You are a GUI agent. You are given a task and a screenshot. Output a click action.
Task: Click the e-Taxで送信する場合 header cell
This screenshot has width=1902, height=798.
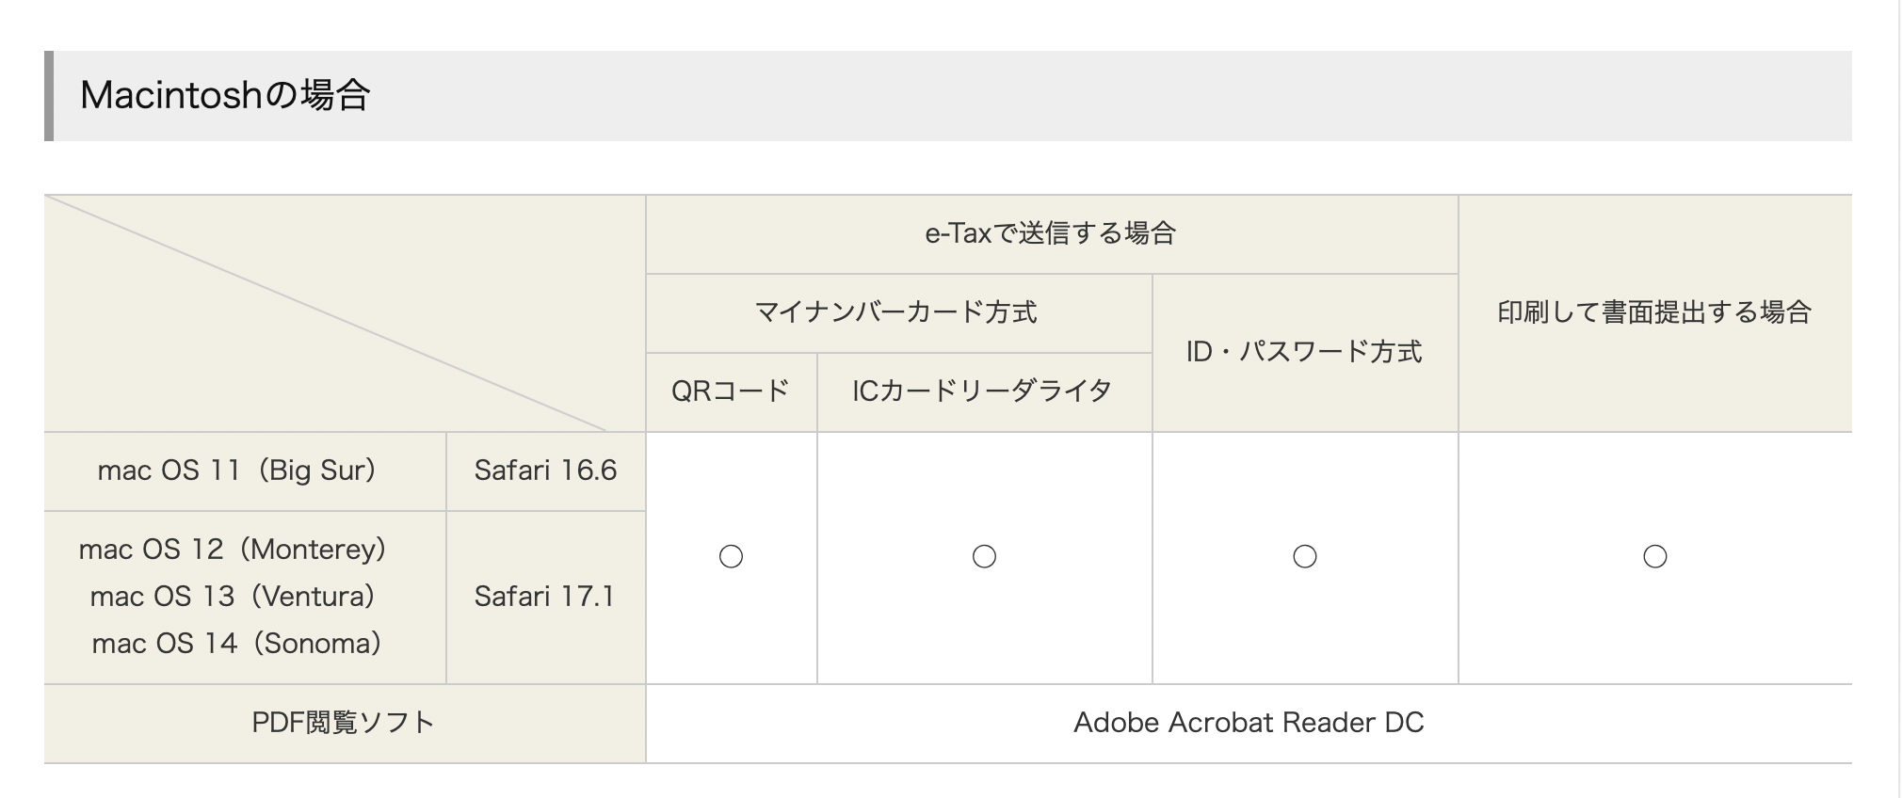coord(1051,233)
